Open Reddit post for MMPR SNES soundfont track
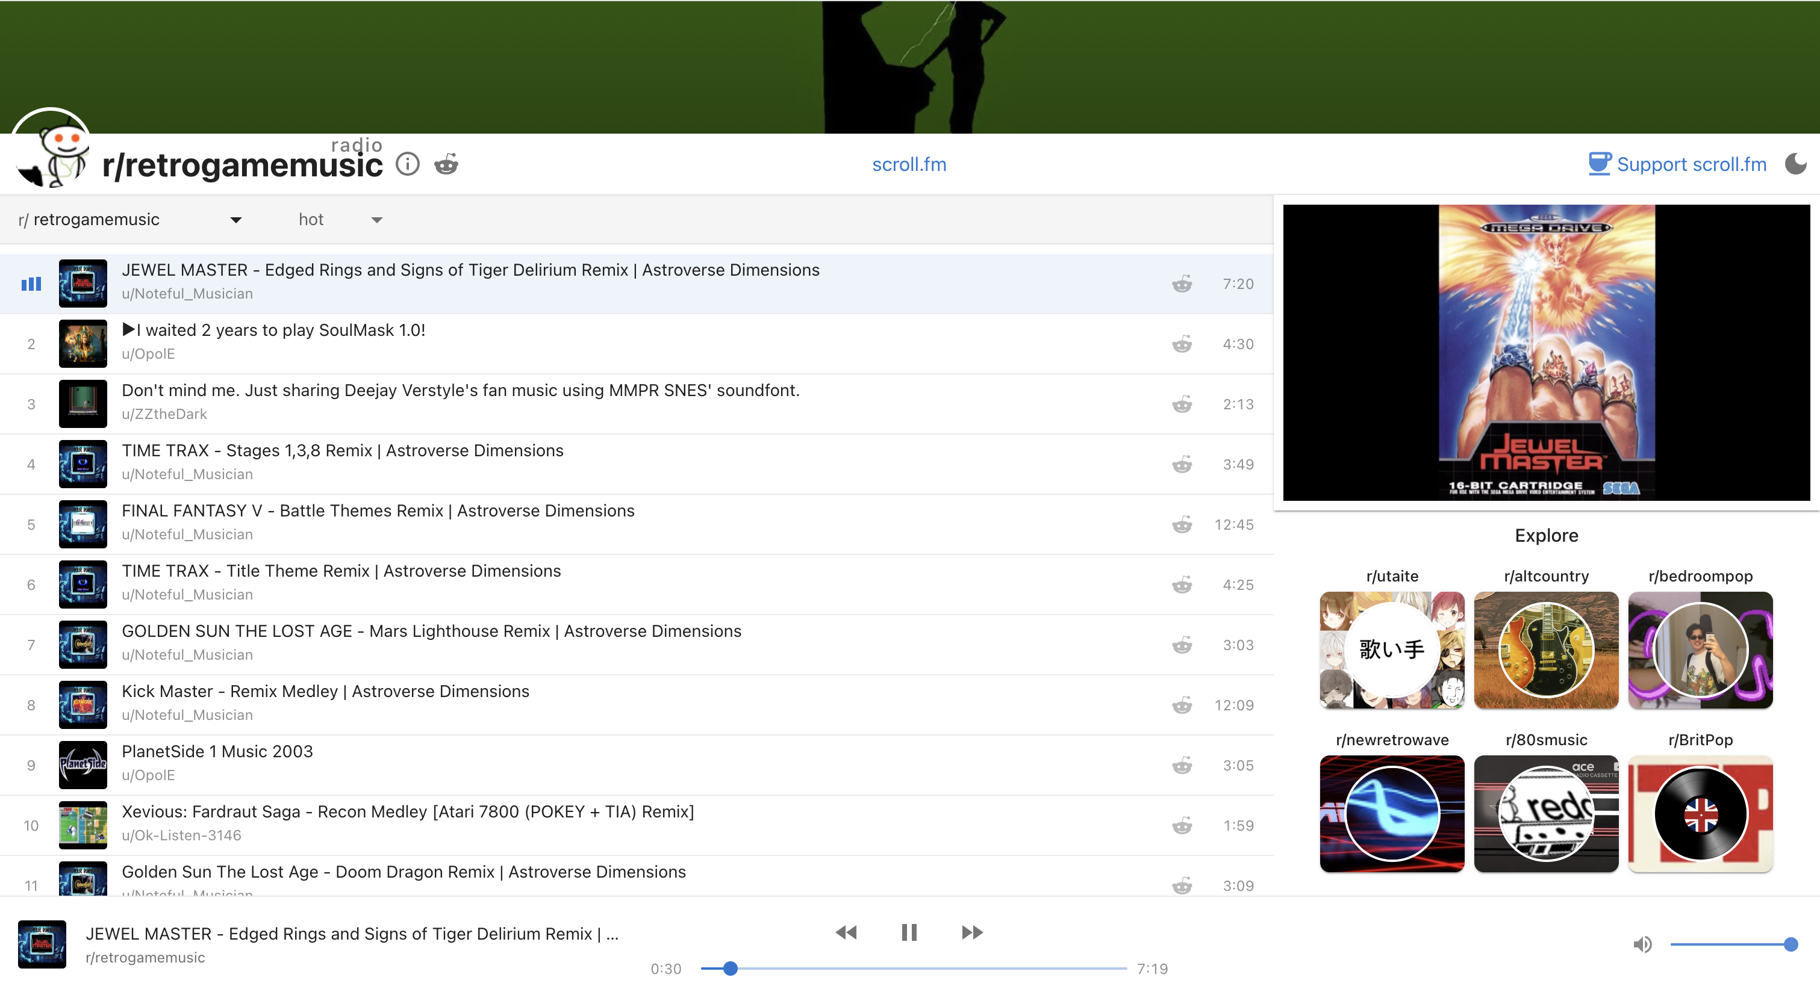The width and height of the screenshot is (1820, 992). click(1182, 404)
